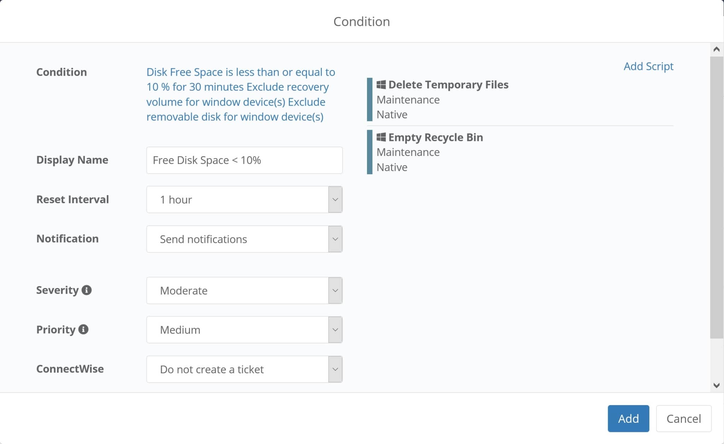Image resolution: width=724 pixels, height=444 pixels.
Task: Open the Reset Interval dropdown
Action: [244, 199]
